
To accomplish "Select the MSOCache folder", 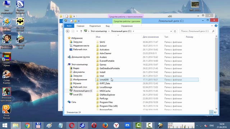I will click(x=105, y=91).
